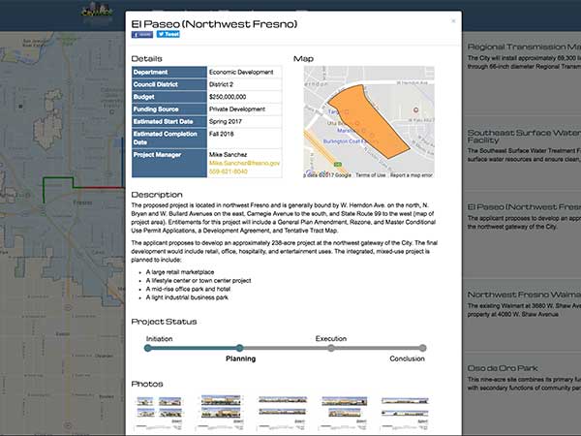Email Mike.Sanchez@fresno.gov link
Screen dimensions: 581x436
(245, 163)
